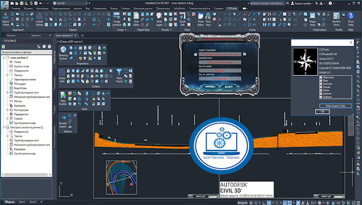The image size is (362, 205).
Task: Launch the Linked Offsets tool
Action: pos(40,19)
